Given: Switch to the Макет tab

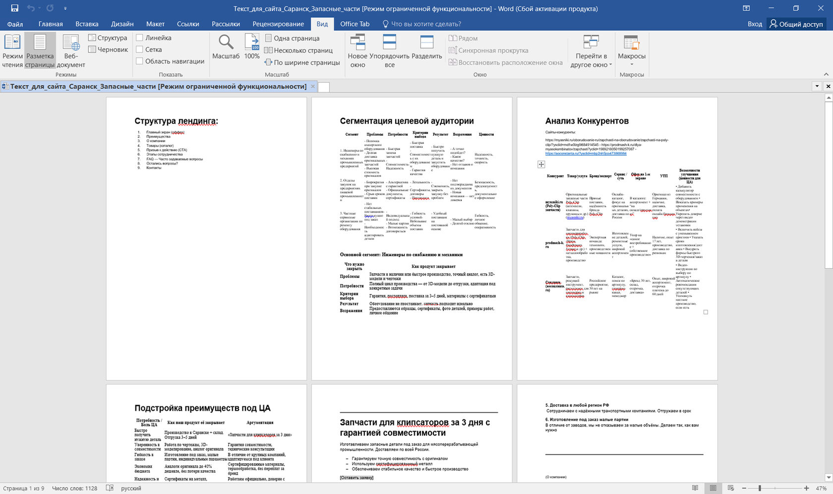Looking at the screenshot, I should (155, 24).
